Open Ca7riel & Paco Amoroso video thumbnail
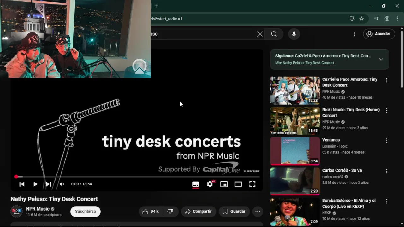 click(295, 90)
